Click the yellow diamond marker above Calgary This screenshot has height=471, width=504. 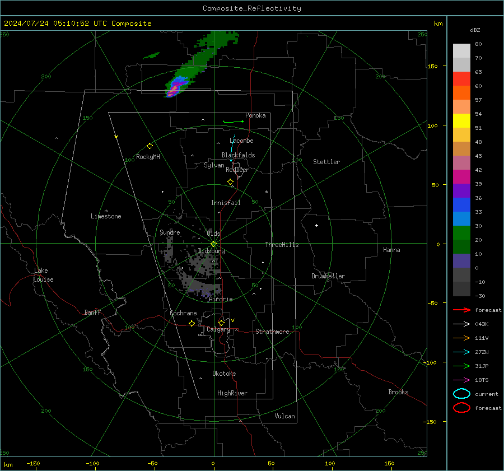click(x=221, y=323)
